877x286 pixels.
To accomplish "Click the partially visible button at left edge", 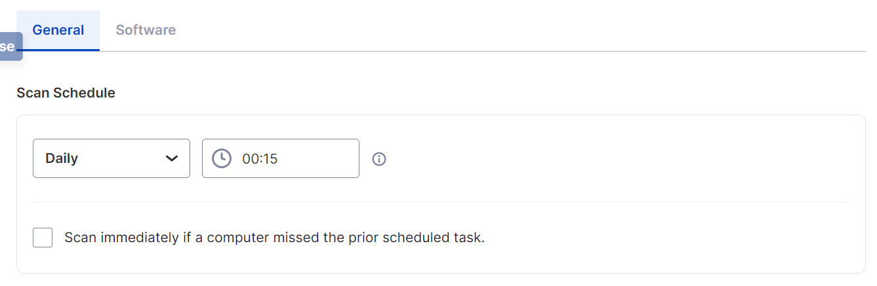I will 10,46.
